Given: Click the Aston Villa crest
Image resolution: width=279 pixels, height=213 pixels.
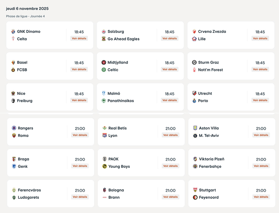Looking at the screenshot, I should click(195, 128).
